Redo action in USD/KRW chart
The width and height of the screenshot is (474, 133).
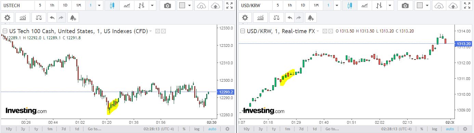click(x=299, y=18)
